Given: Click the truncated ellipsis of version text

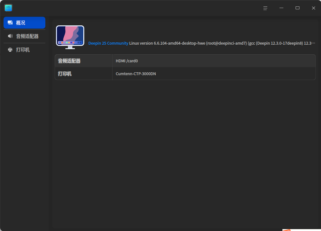Looking at the screenshot, I should [313, 43].
